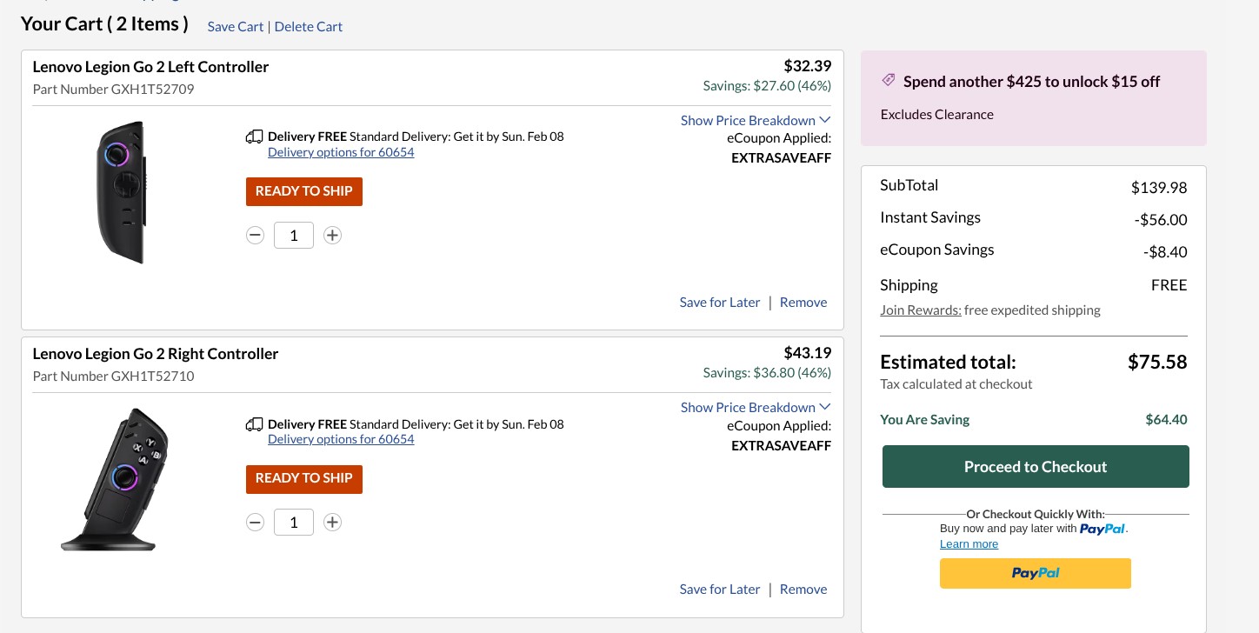1259x633 pixels.
Task: Follow the Join Rewards link
Action: (x=921, y=310)
